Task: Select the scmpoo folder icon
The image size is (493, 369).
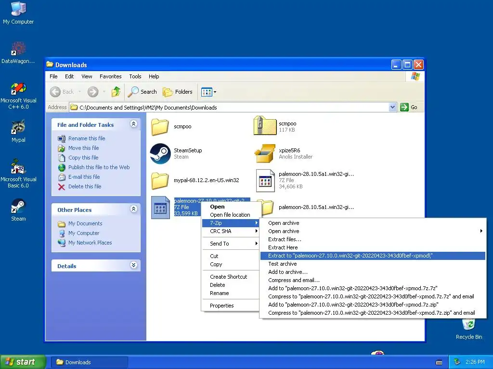Action: [x=160, y=126]
